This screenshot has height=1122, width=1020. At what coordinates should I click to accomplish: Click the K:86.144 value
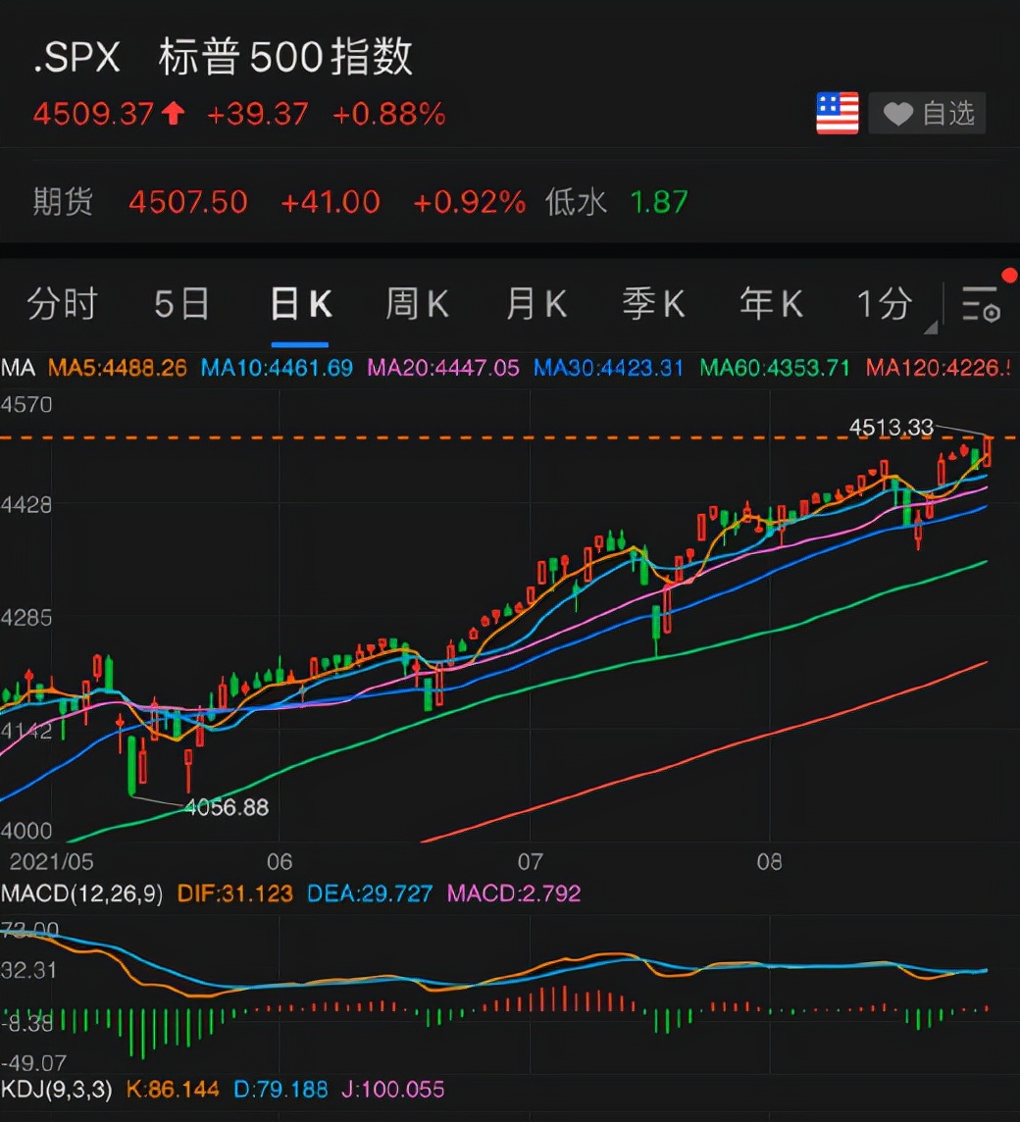click(173, 1089)
